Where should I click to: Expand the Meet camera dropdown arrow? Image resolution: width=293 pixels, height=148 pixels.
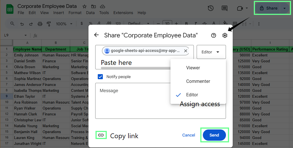point(247,8)
